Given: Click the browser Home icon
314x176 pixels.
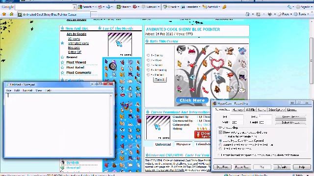Looking at the screenshot, I should click(x=247, y=14).
